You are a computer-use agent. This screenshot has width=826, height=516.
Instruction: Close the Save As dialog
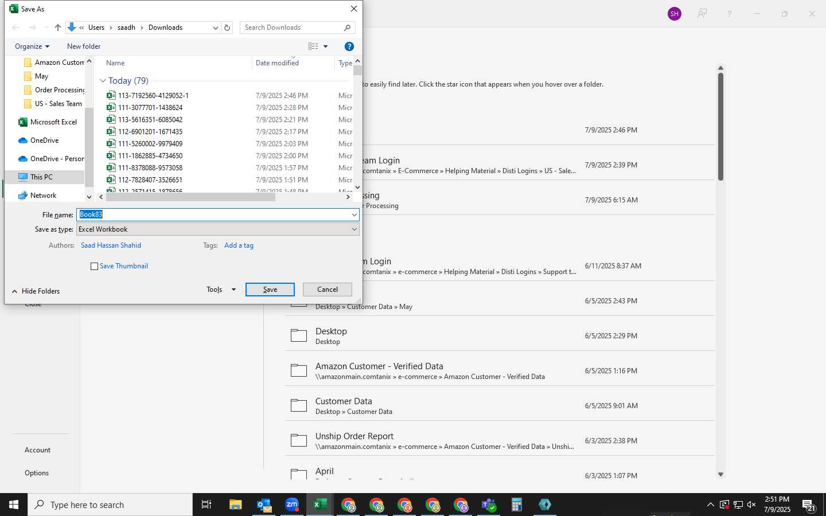[354, 9]
